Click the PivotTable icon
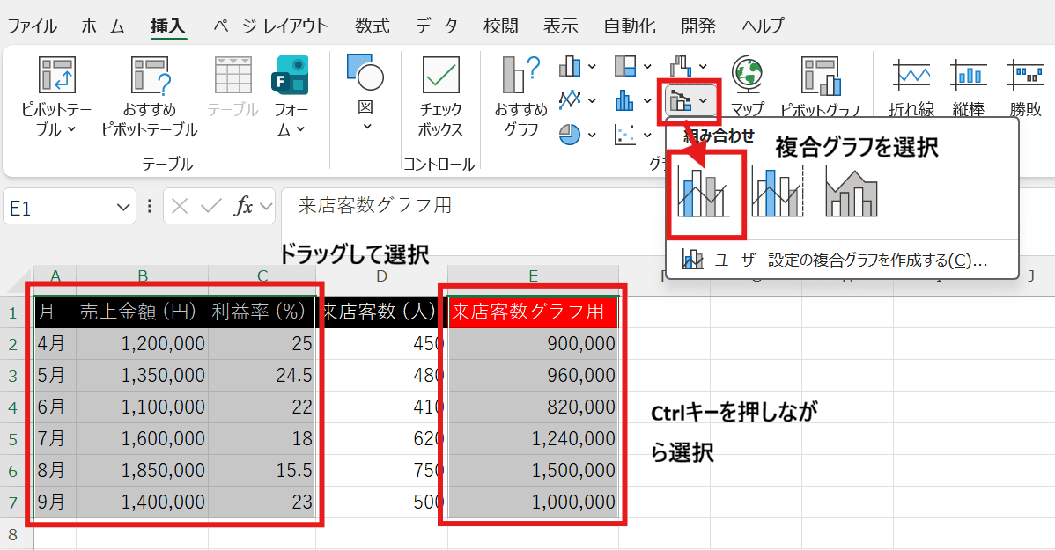1055x550 pixels. [57, 76]
